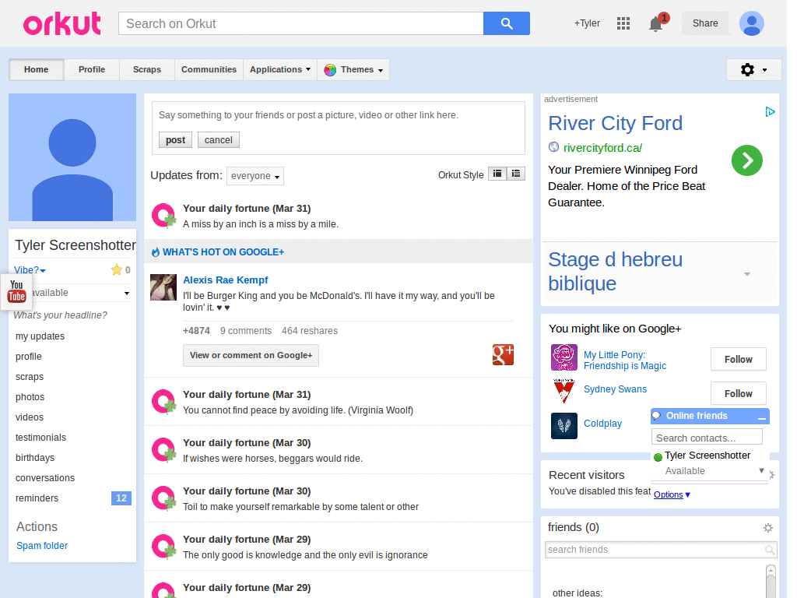Click the large profile picture

coord(72,157)
